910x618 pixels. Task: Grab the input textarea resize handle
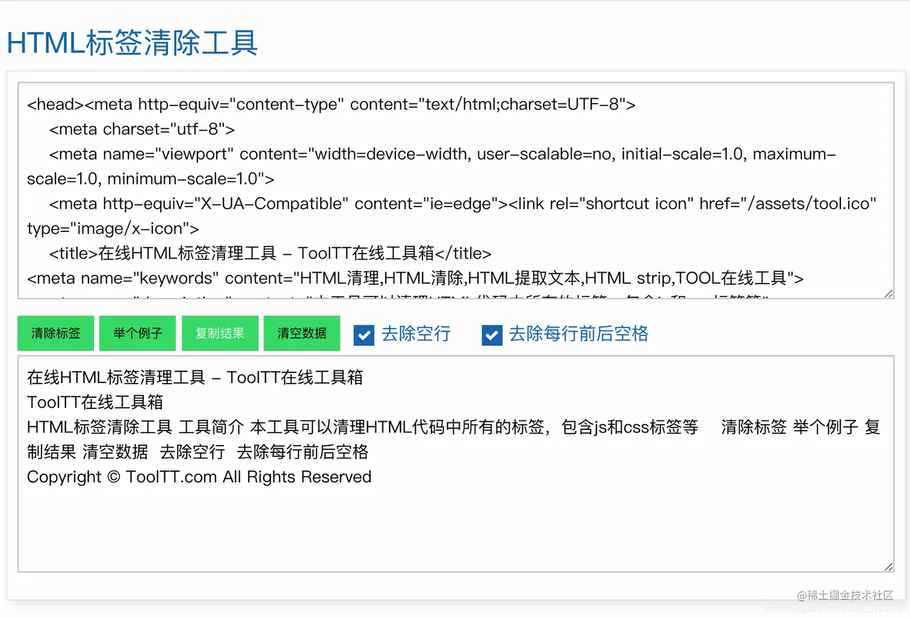pos(888,293)
